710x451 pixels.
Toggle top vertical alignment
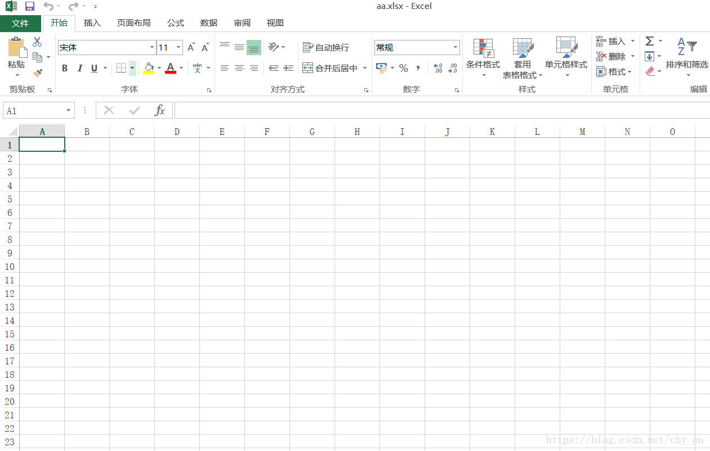pyautogui.click(x=224, y=47)
